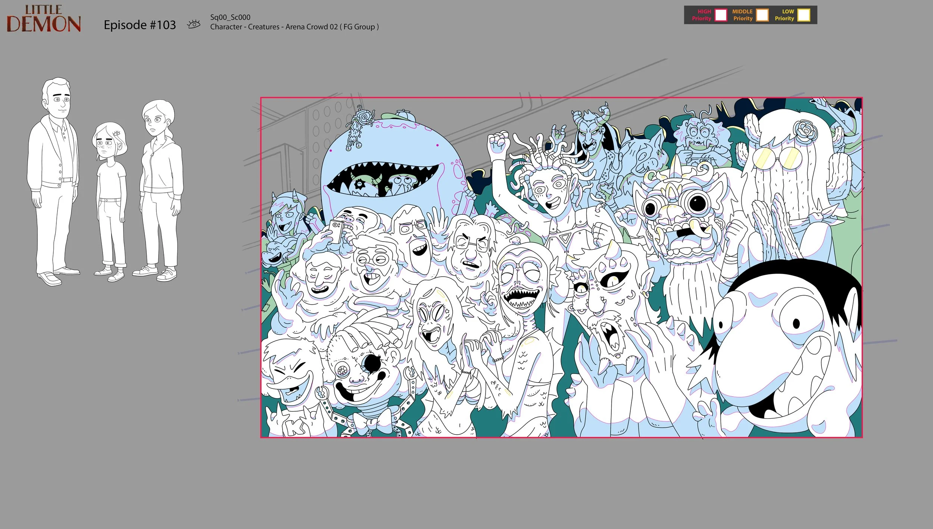Viewport: 933px width, 529px height.
Task: Check the Low Priority box
Action: point(803,15)
